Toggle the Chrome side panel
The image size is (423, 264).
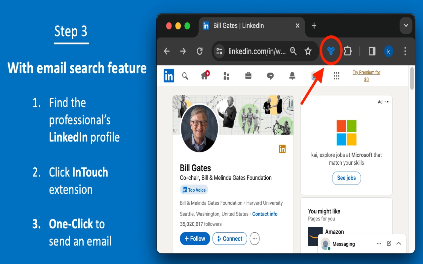[371, 51]
